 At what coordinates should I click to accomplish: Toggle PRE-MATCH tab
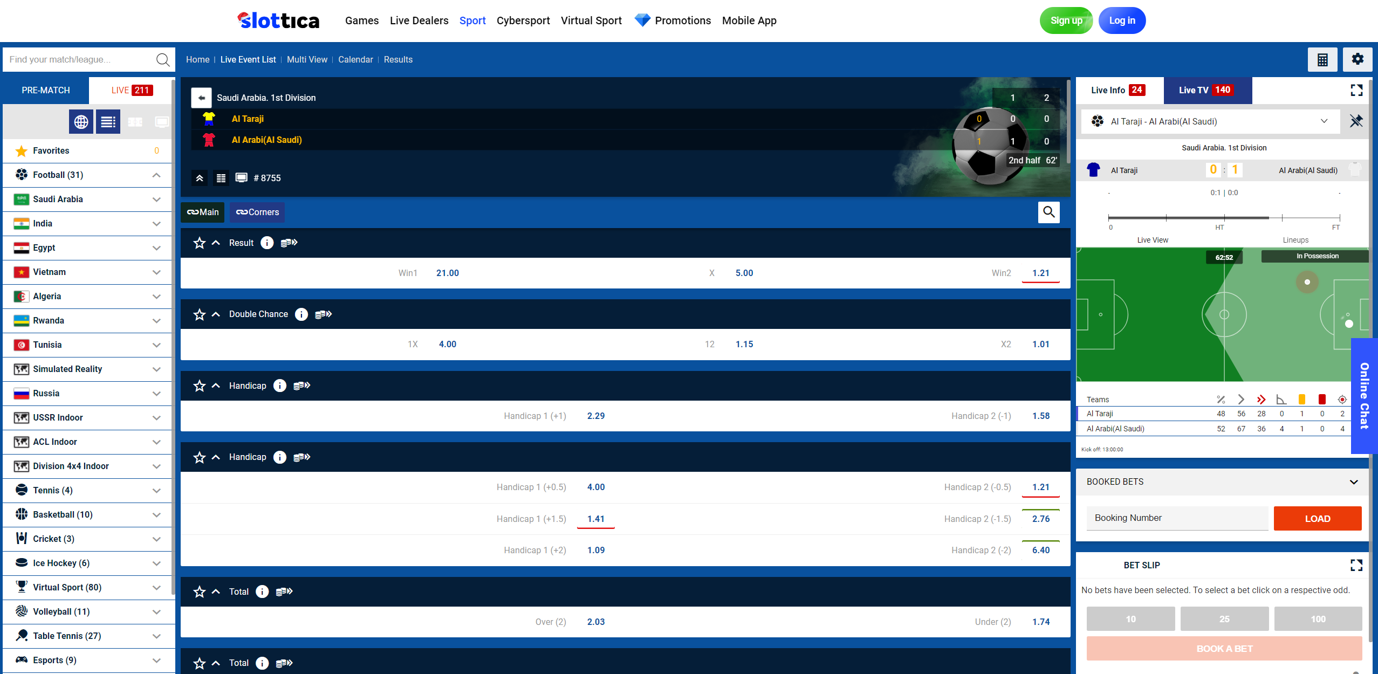click(45, 90)
